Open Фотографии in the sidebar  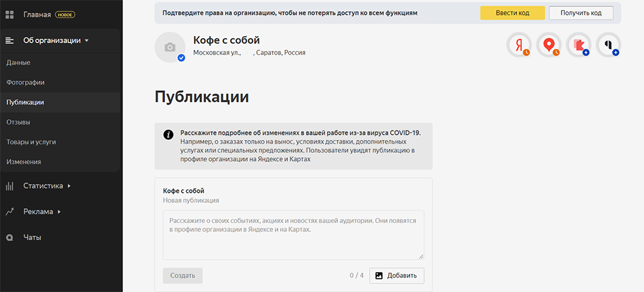61,83
